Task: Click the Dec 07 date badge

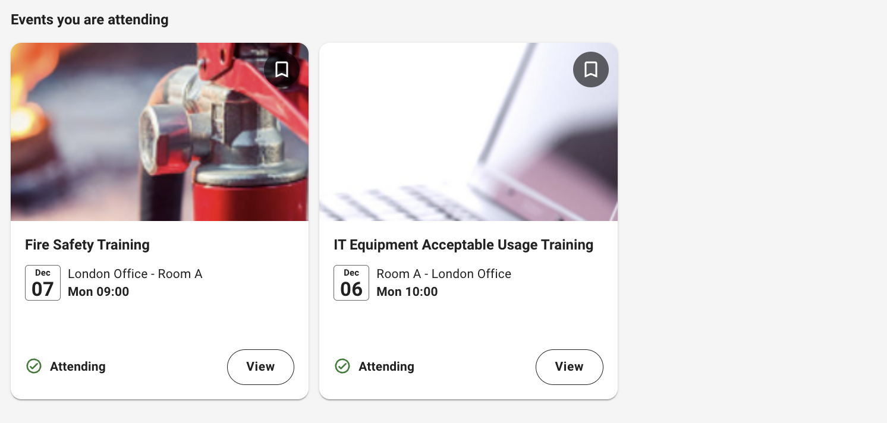Action: coord(43,283)
